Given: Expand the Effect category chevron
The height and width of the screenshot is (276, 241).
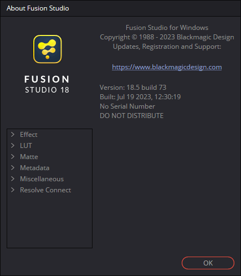Looking at the screenshot, I should click(x=13, y=135).
